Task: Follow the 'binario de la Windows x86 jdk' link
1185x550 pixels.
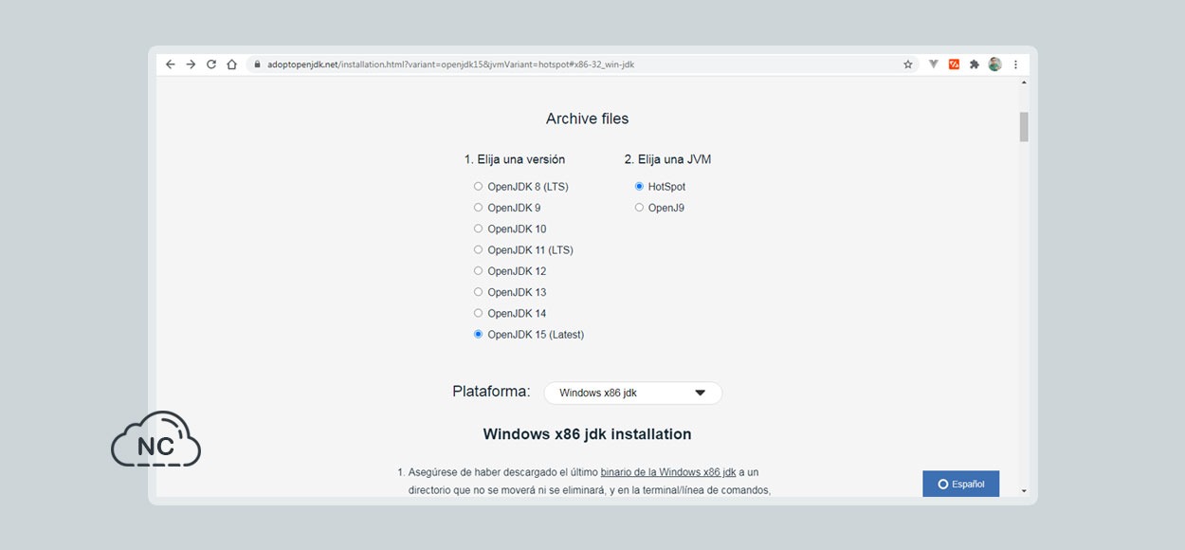Action: [x=668, y=471]
